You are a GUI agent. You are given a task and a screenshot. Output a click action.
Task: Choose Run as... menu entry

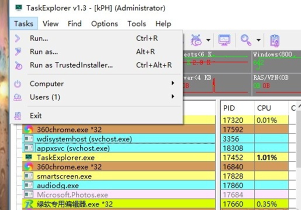pyautogui.click(x=96, y=51)
